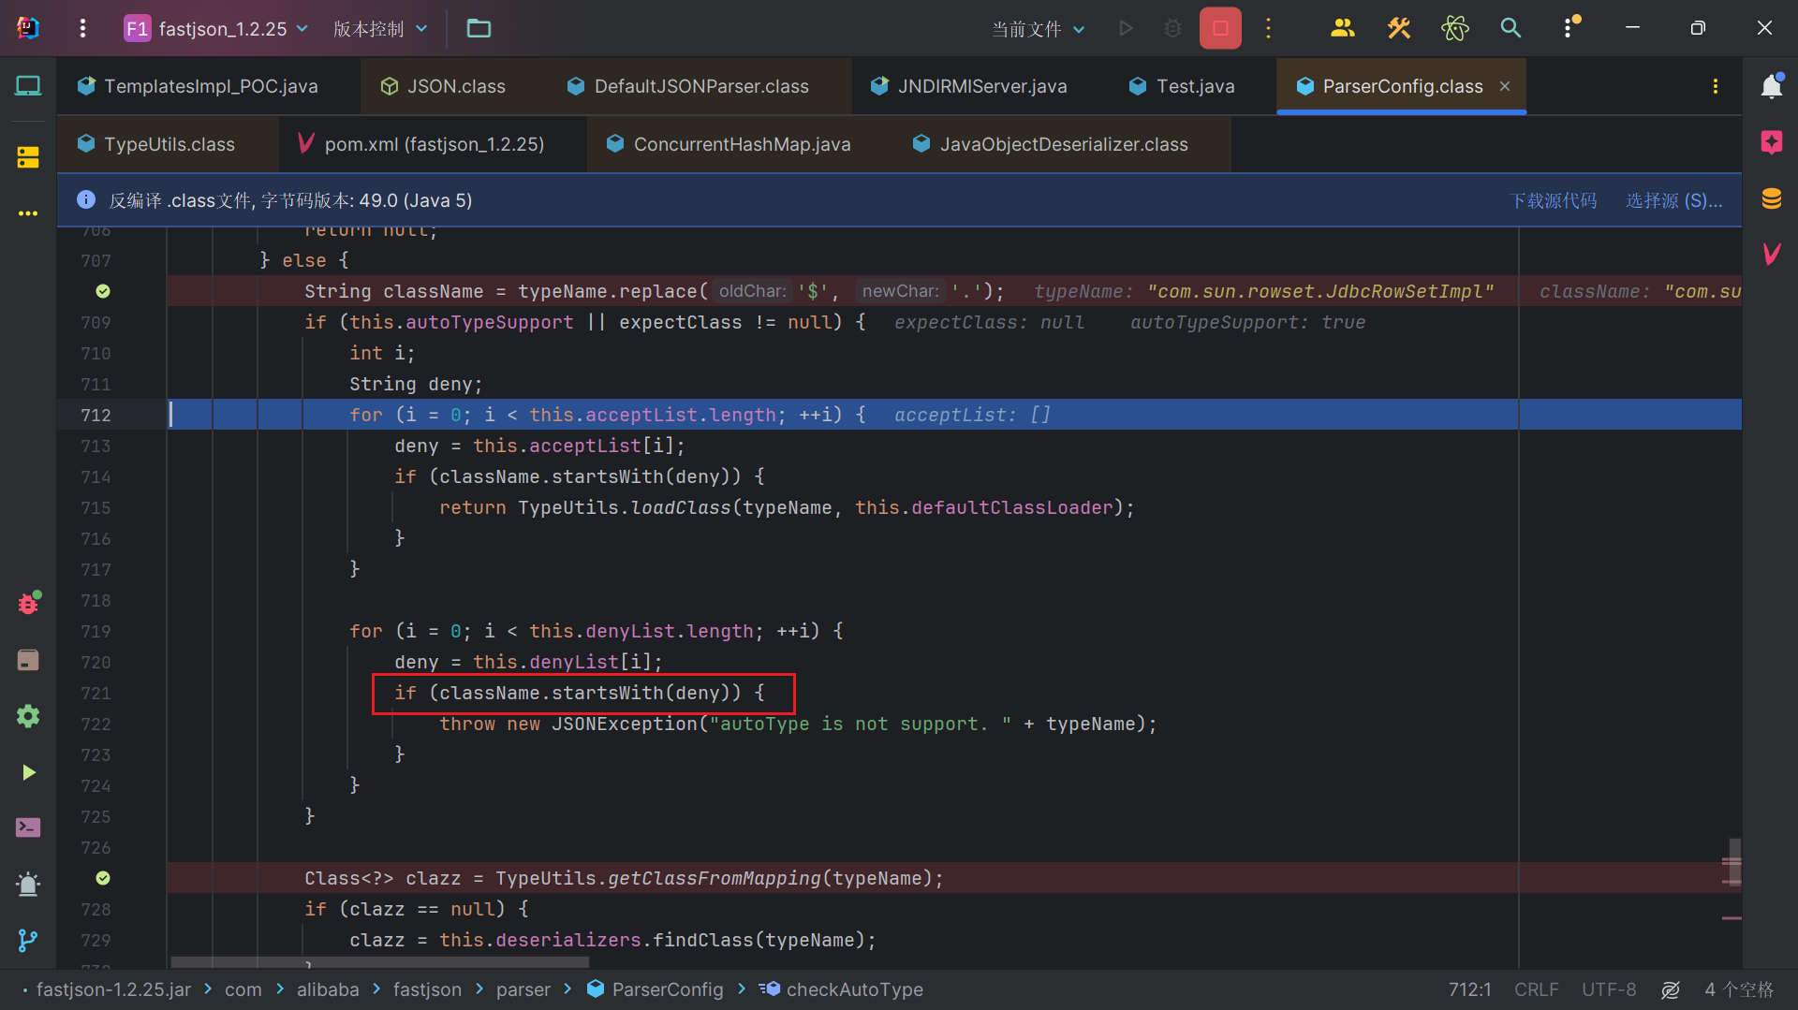The height and width of the screenshot is (1010, 1798).
Task: Click fastjson package in the breadcrumb
Action: tap(427, 989)
